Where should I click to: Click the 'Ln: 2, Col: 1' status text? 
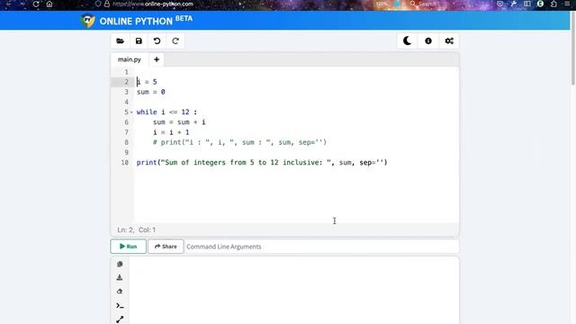(136, 230)
